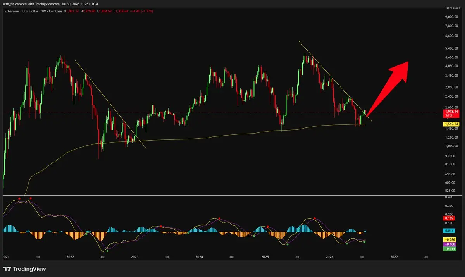Viewport: 465px width, 277px height.
Task: Click the 2024 label on time axis
Action: pyautogui.click(x=199, y=256)
